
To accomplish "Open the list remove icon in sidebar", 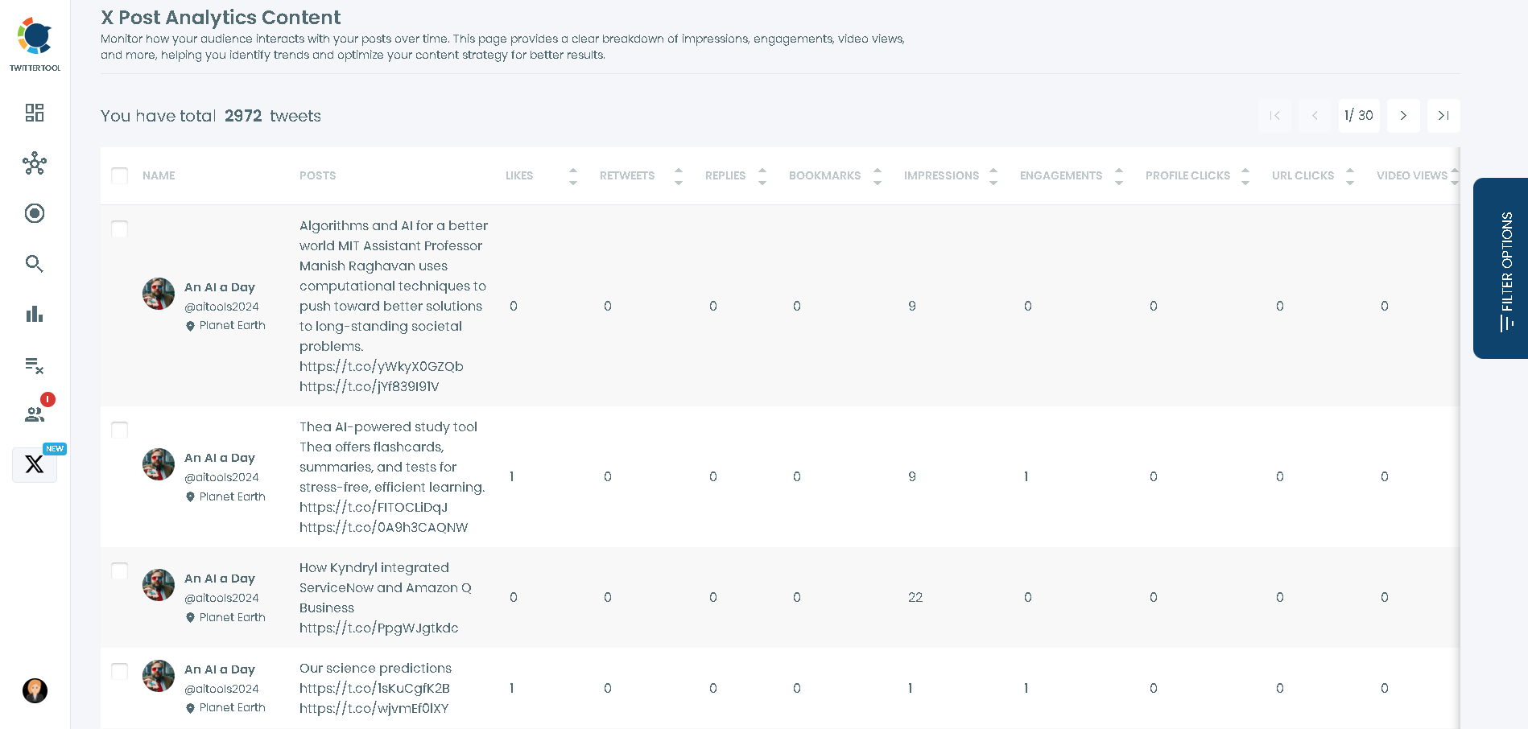I will [x=35, y=365].
